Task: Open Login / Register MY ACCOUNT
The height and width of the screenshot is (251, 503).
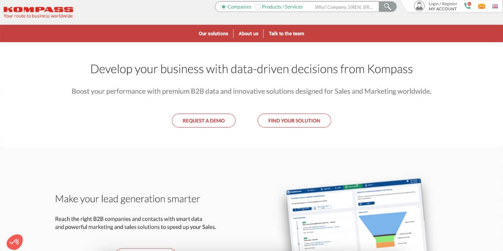Action: pos(443,6)
